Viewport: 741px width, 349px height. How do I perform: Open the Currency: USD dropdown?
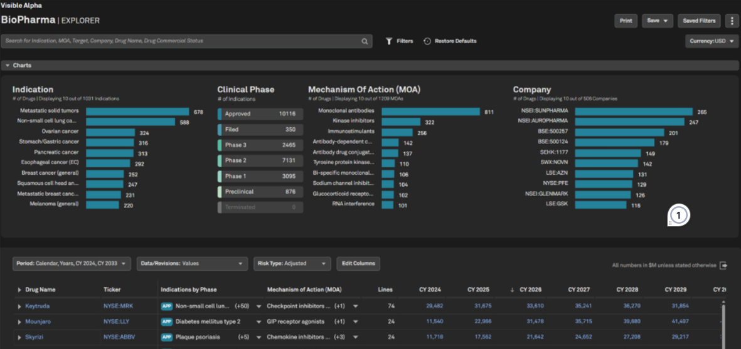point(712,41)
